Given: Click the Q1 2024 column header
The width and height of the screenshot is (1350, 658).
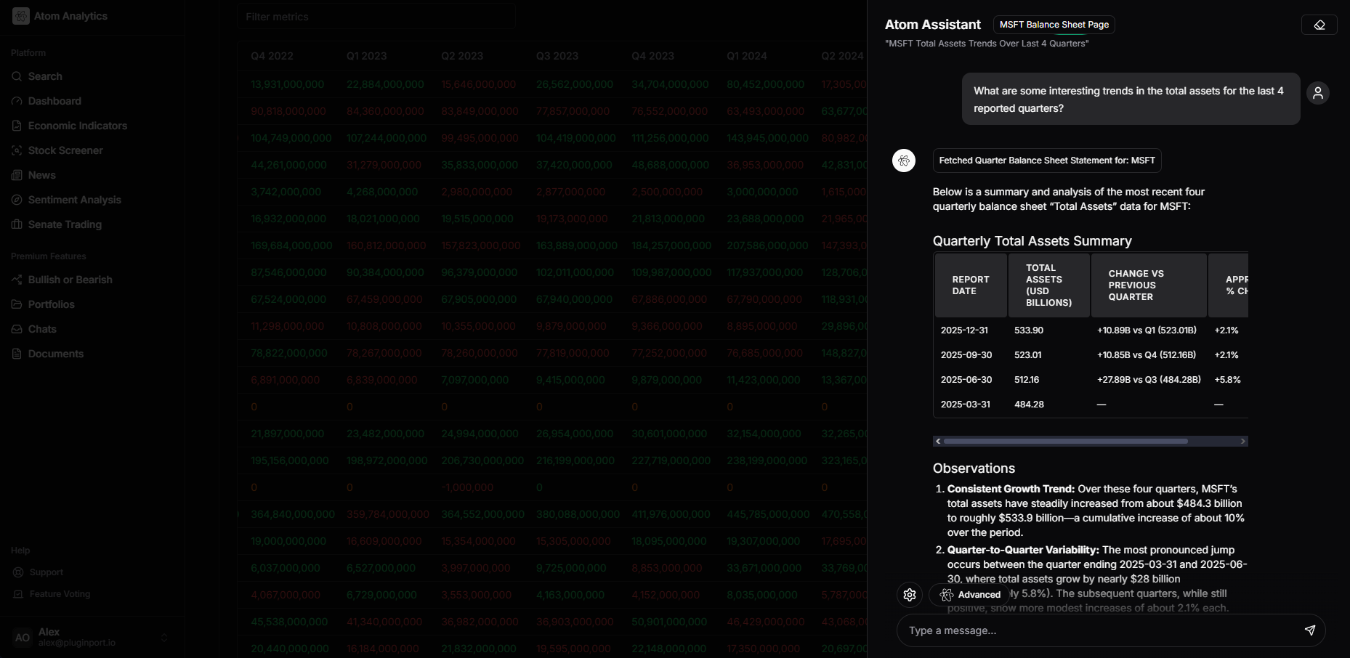Looking at the screenshot, I should 748,56.
